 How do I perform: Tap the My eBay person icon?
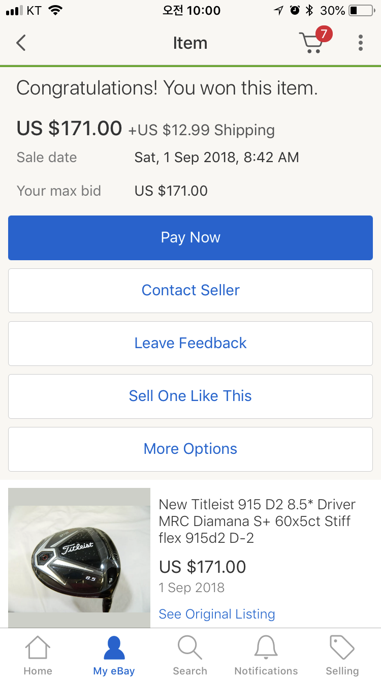(114, 649)
